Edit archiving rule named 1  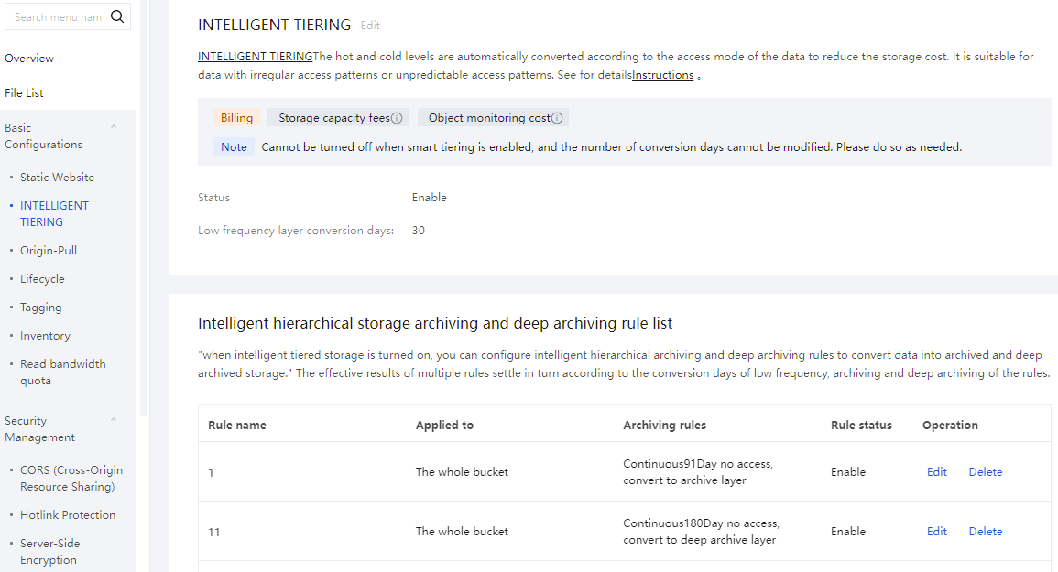936,472
